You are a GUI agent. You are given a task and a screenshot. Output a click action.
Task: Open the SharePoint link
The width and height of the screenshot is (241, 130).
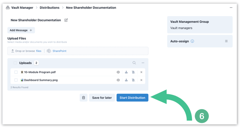(x=59, y=51)
